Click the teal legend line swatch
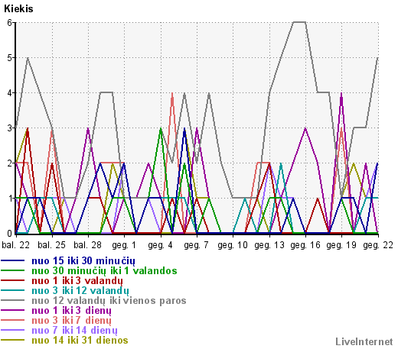 coord(13,290)
